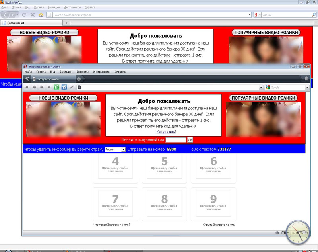The width and height of the screenshot is (318, 252).
Task: Click Opera wand password icon
Action: tap(72, 87)
